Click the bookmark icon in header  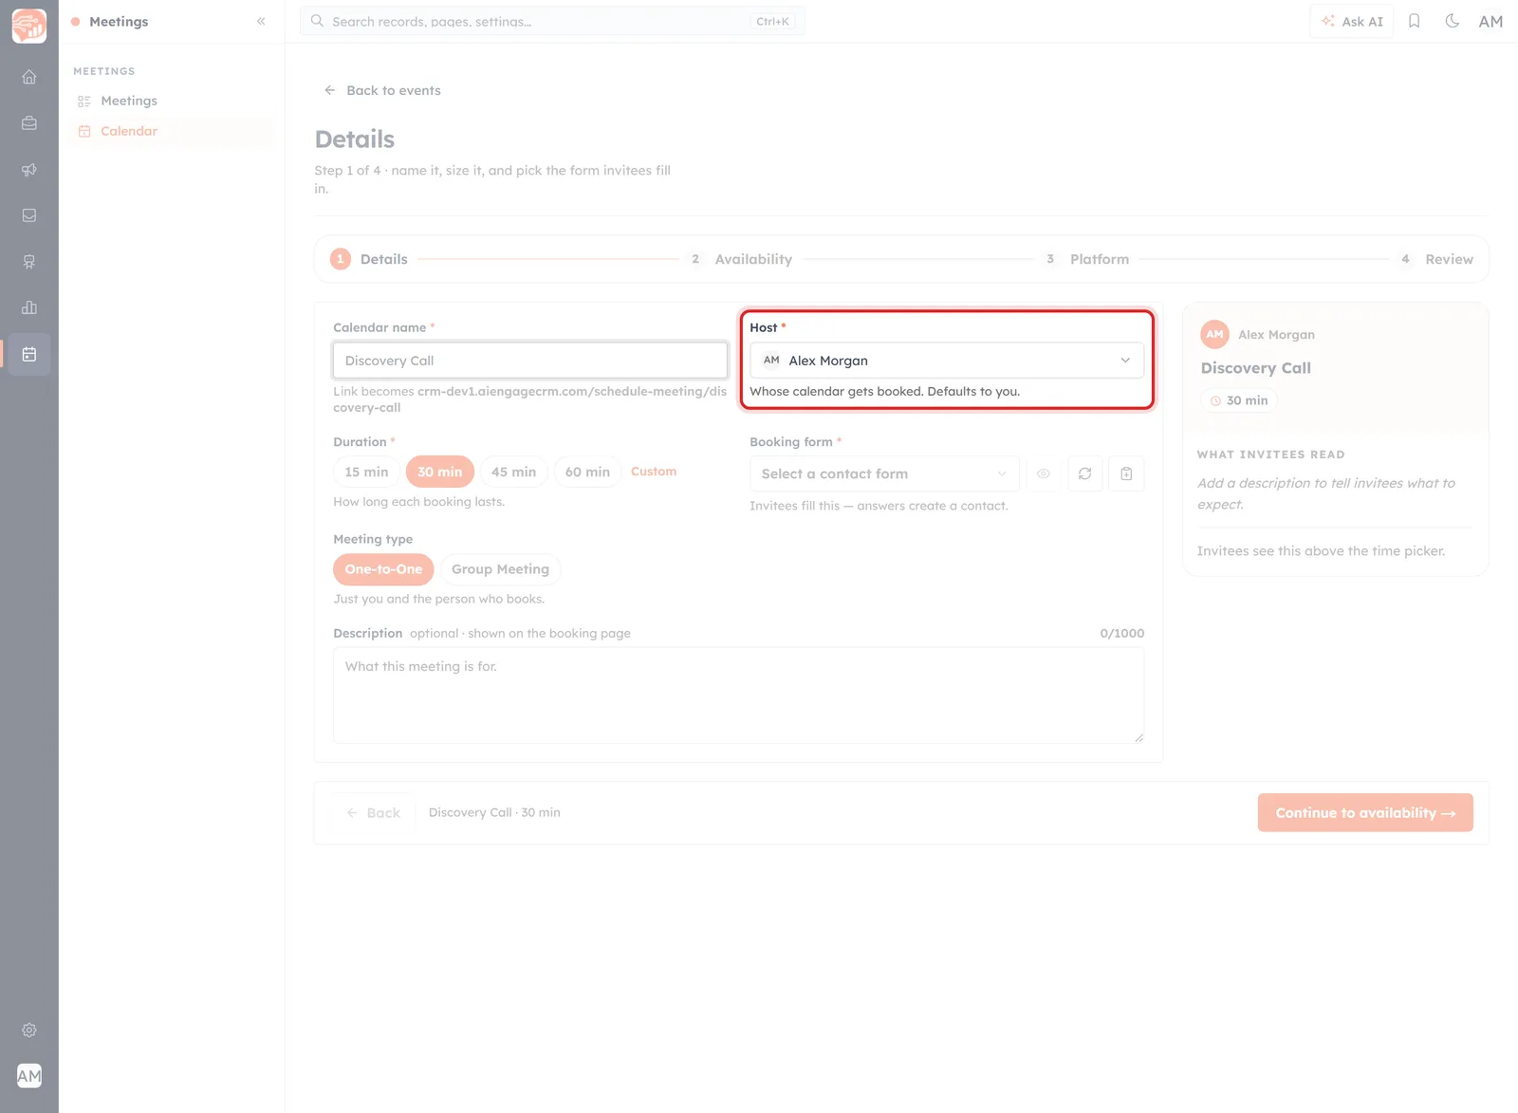(1414, 21)
